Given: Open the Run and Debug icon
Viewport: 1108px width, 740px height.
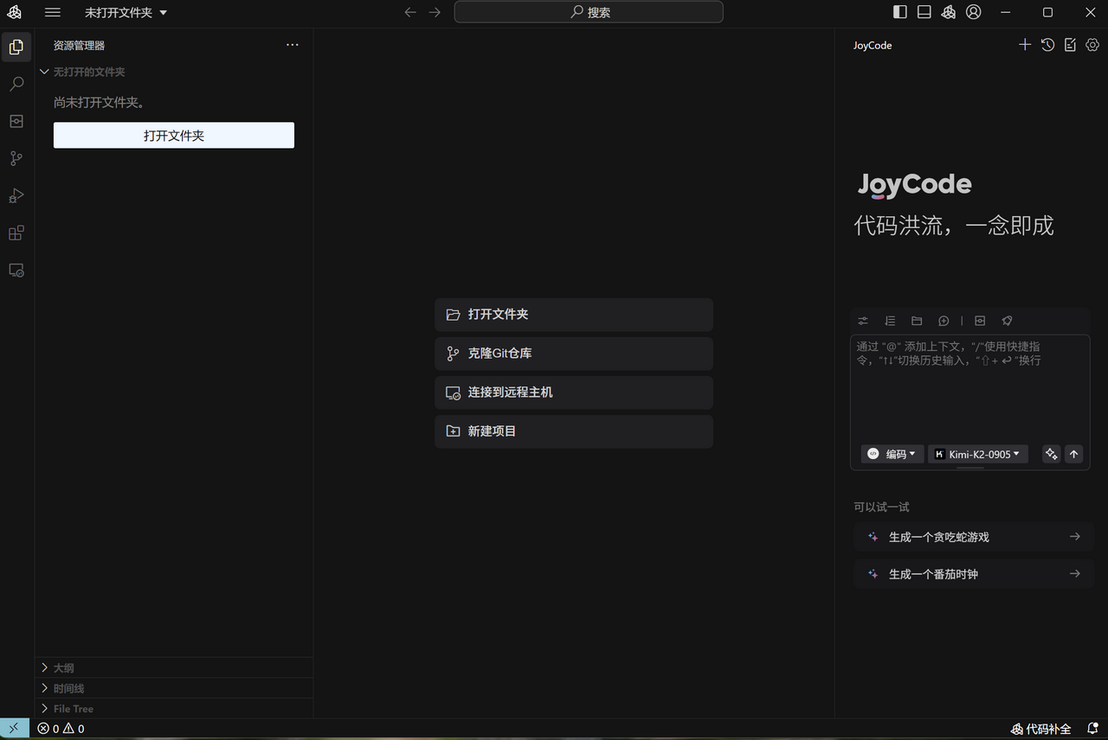Looking at the screenshot, I should [x=16, y=195].
